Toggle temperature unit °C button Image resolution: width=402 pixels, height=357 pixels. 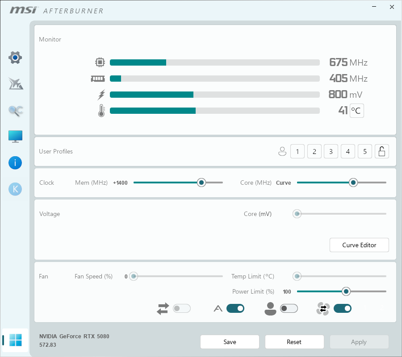click(356, 111)
